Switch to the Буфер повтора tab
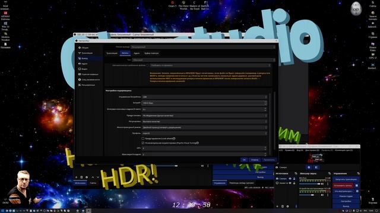This screenshot has width=380, height=213. point(151,53)
